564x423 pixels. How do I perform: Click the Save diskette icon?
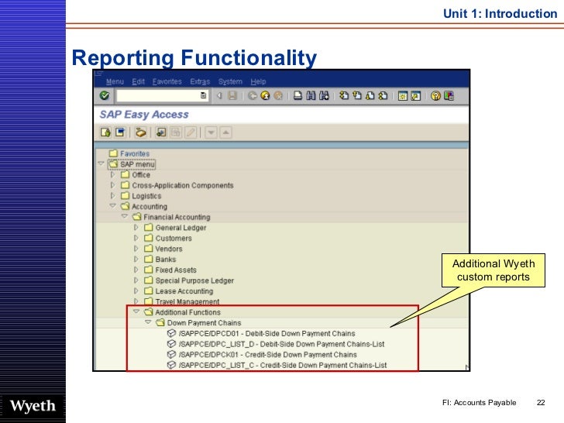click(x=232, y=96)
